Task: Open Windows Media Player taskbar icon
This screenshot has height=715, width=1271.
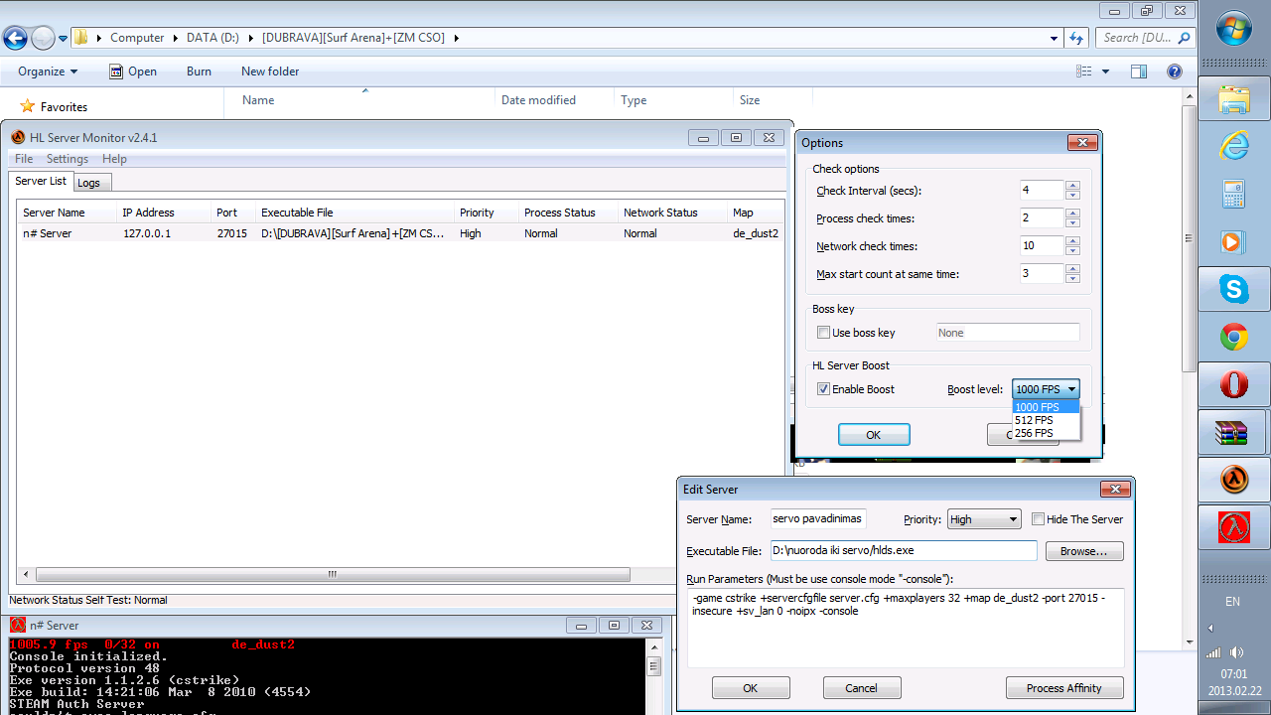Action: pyautogui.click(x=1234, y=241)
